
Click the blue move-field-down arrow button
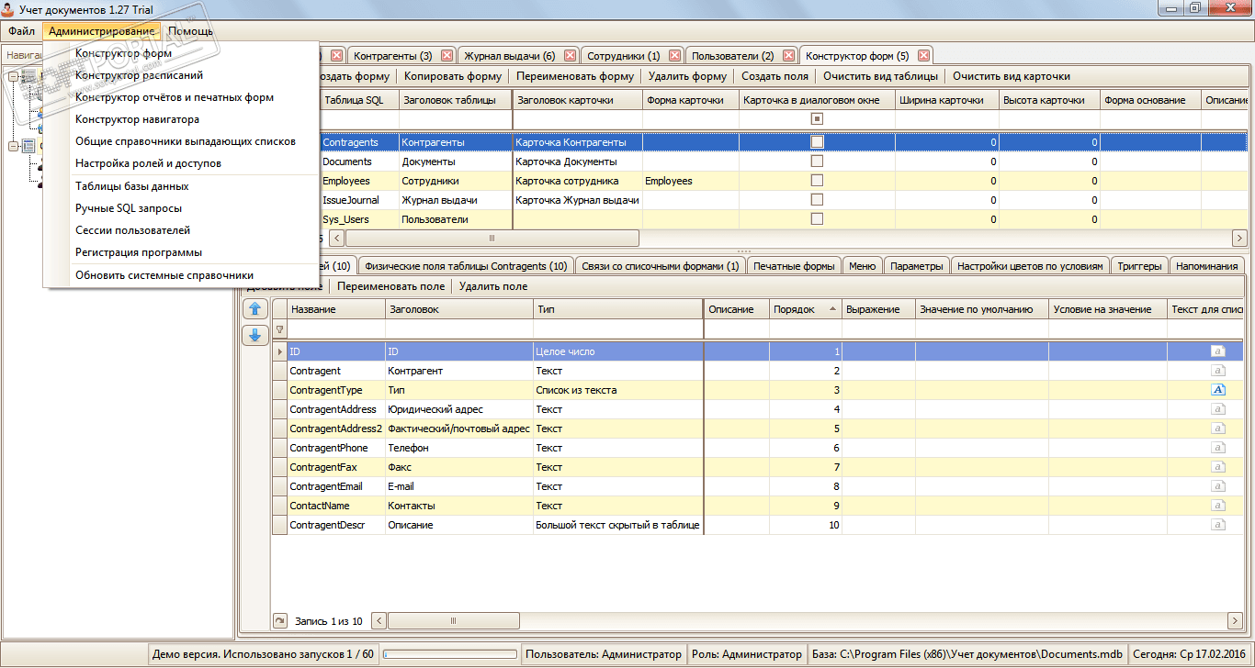[254, 335]
